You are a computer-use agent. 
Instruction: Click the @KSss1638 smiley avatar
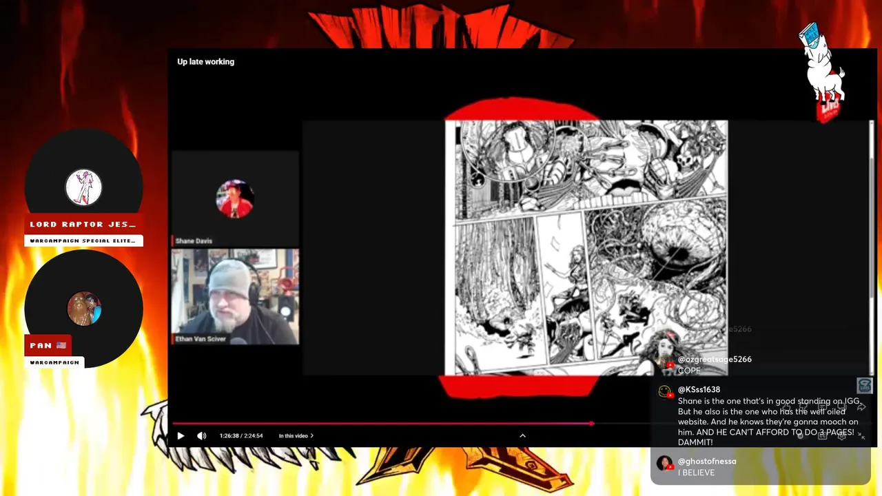[665, 391]
